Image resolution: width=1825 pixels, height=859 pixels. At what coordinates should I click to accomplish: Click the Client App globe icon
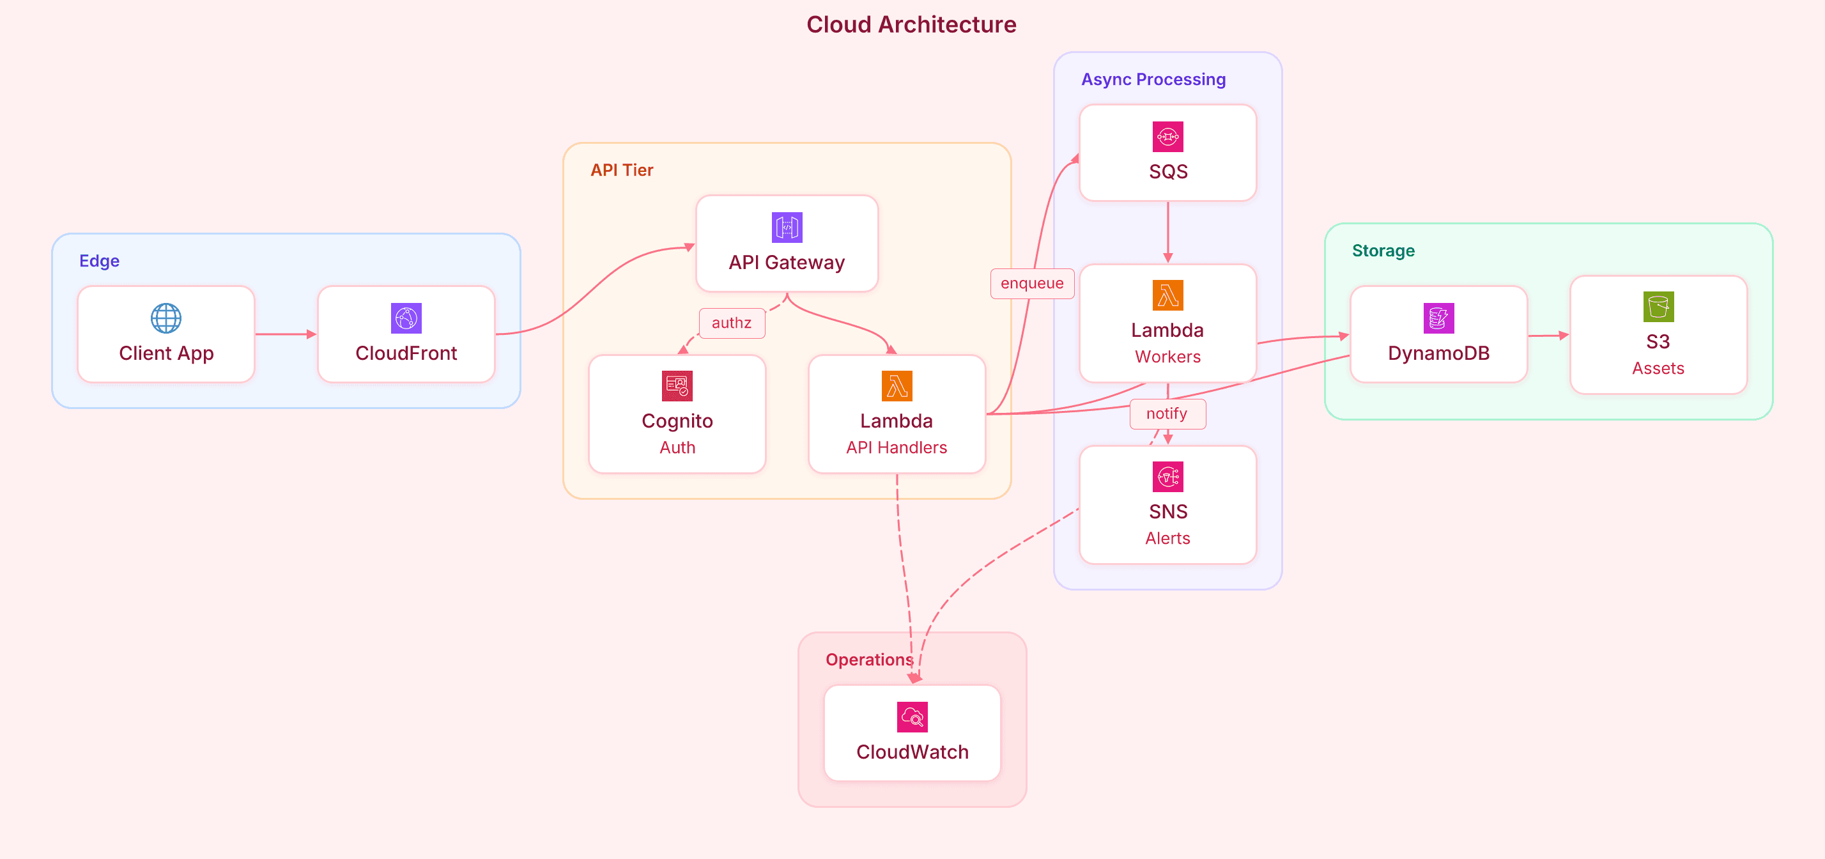166,318
